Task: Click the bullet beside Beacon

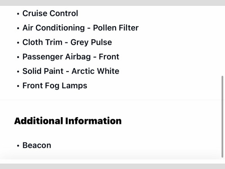Action: coord(18,146)
